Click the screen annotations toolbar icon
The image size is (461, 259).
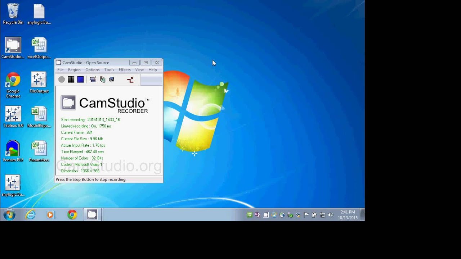point(102,79)
